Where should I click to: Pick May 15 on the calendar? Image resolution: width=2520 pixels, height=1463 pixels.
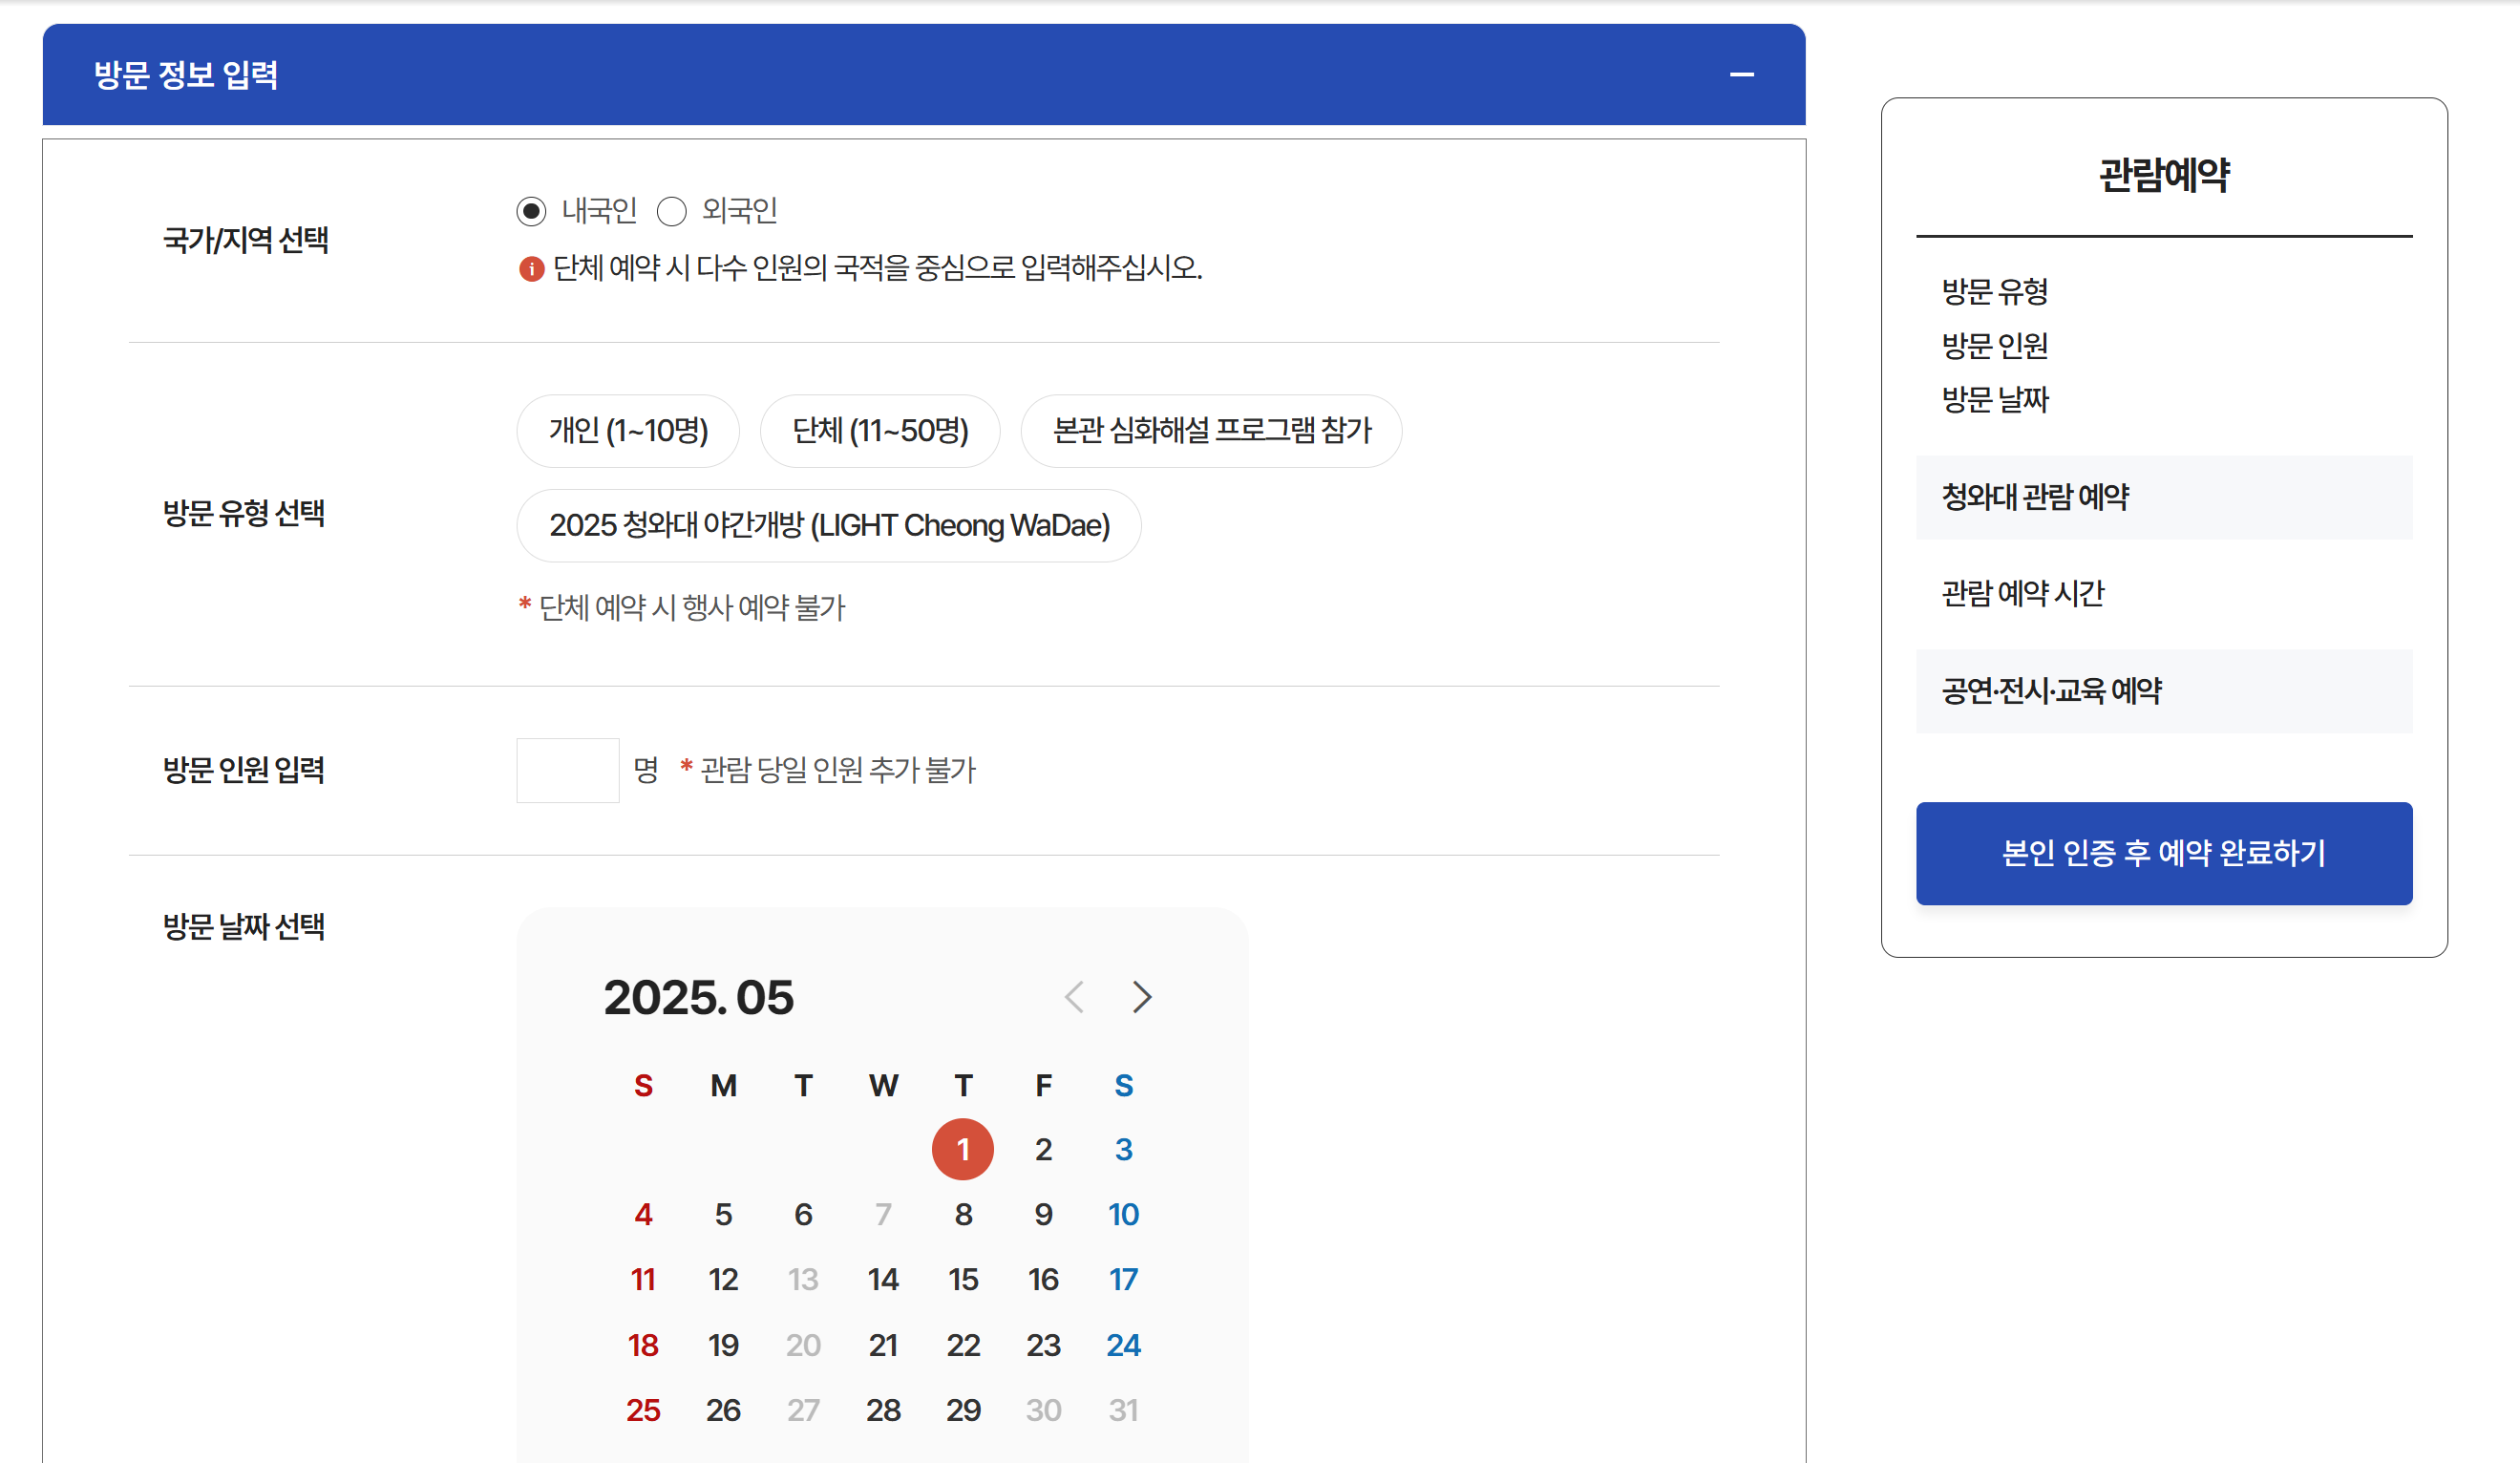963,1280
